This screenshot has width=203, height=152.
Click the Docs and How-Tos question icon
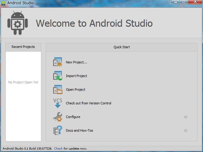click(x=58, y=130)
